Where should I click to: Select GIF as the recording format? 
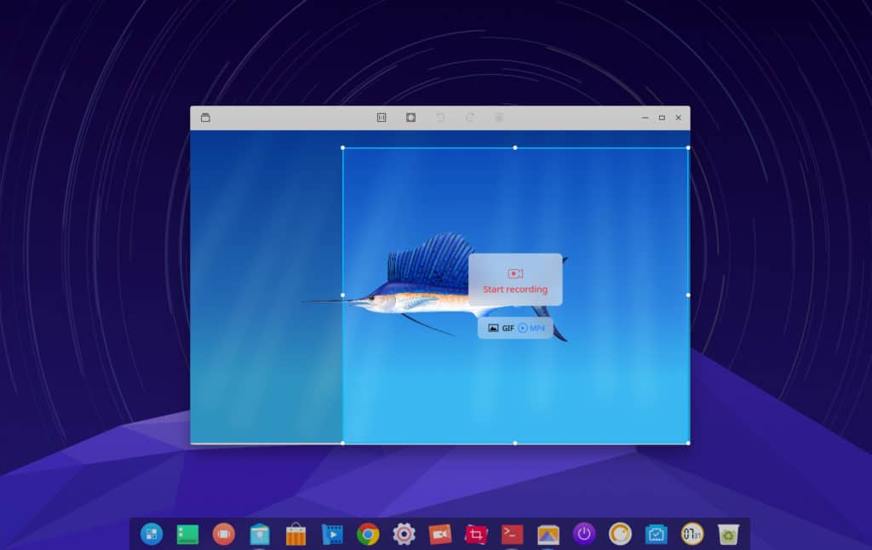501,328
